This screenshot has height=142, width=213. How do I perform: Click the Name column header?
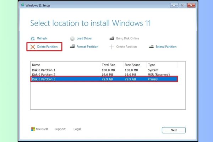click(x=65, y=65)
